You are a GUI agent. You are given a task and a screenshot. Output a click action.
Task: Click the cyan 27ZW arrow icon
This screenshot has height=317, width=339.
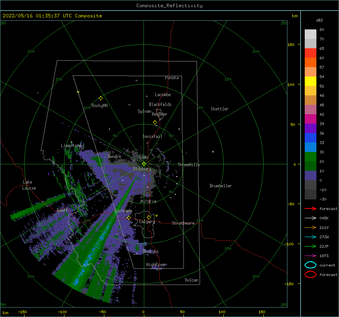coord(310,237)
